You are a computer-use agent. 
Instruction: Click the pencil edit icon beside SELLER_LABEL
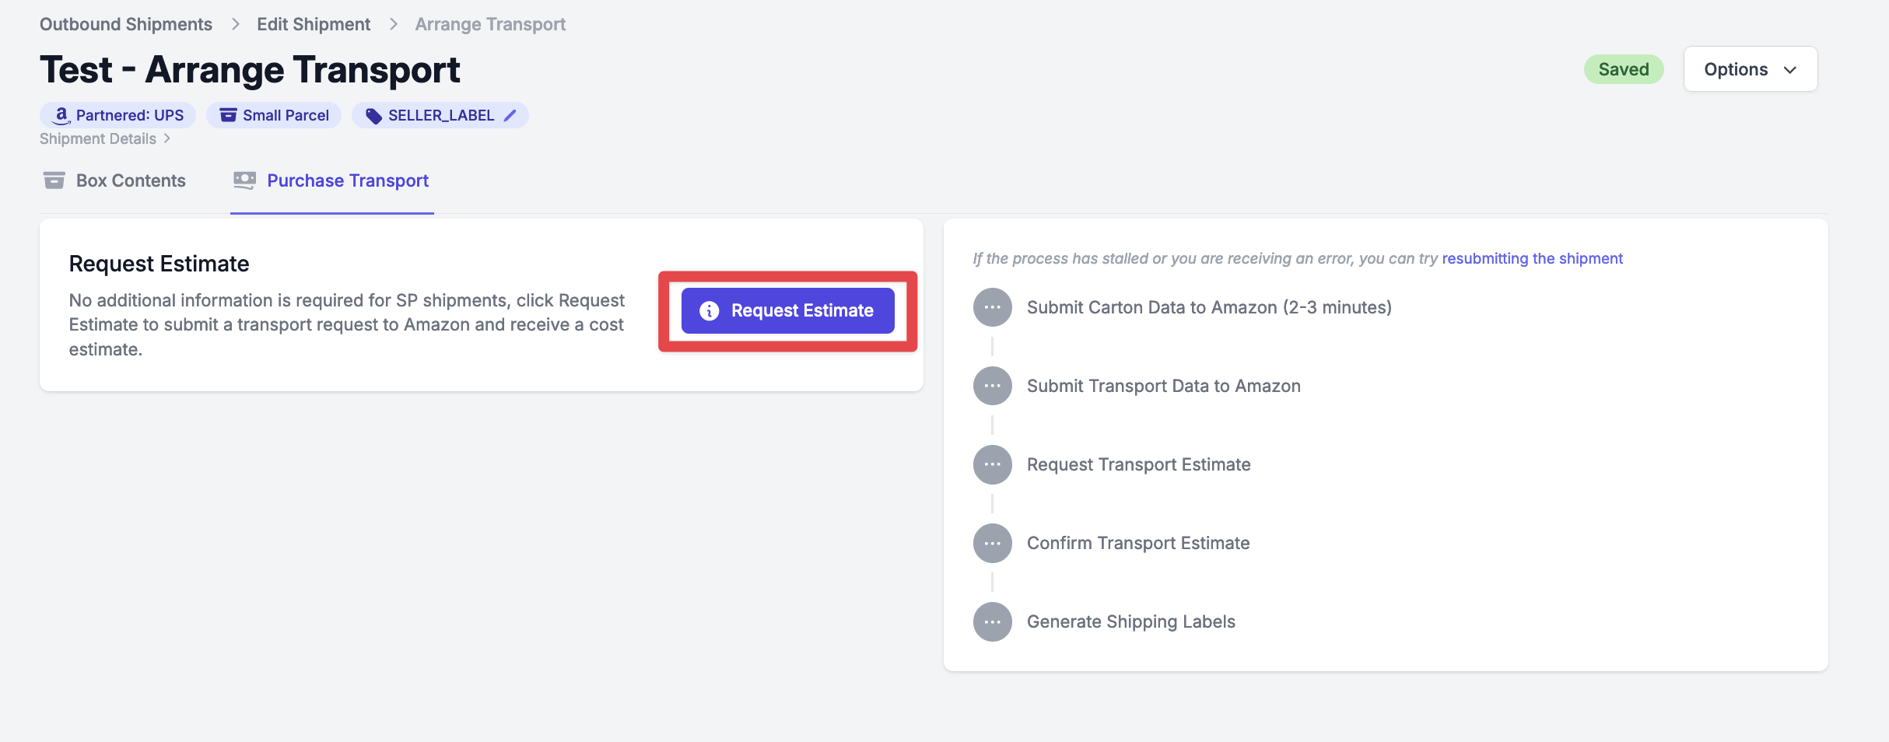click(510, 115)
